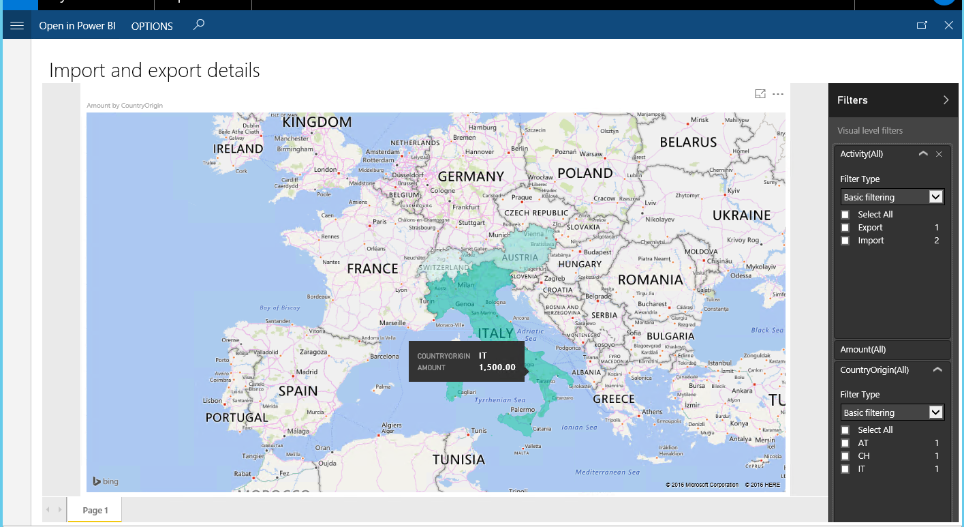This screenshot has width=964, height=527.
Task: Check the IT country checkbox
Action: 845,469
